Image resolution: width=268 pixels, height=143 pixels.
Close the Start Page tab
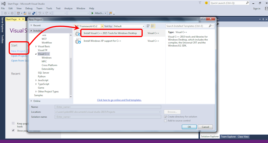pyautogui.click(x=23, y=19)
